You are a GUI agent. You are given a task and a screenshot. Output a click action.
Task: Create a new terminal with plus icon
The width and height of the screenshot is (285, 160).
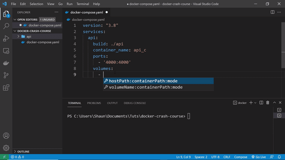tap(251, 102)
